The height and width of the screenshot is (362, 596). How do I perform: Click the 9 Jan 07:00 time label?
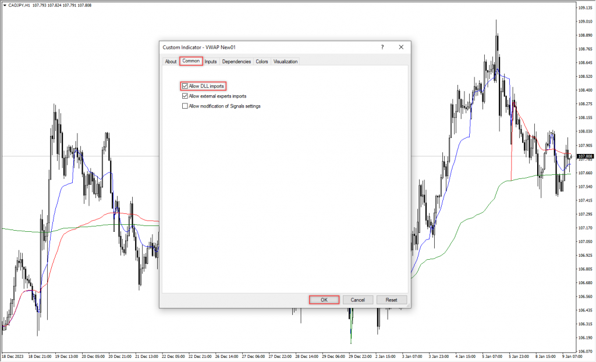(572, 356)
